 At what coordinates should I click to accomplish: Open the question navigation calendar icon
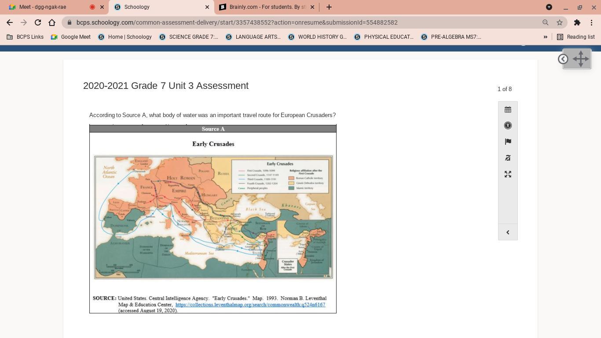tap(508, 110)
